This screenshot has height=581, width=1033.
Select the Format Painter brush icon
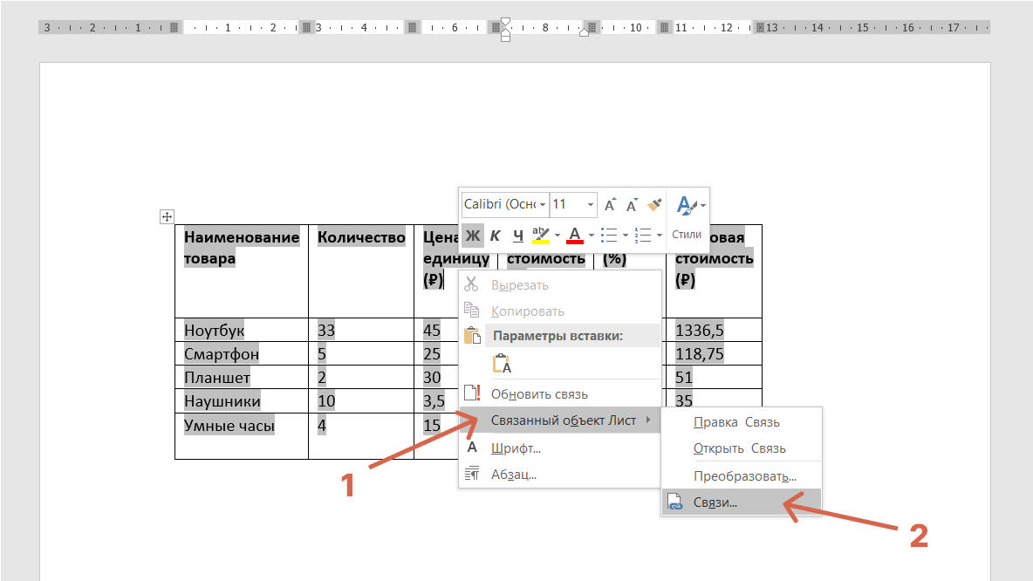654,205
